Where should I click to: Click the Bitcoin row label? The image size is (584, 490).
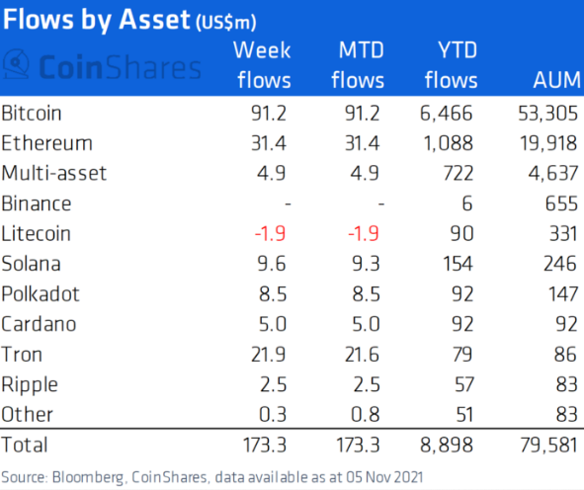(x=32, y=114)
